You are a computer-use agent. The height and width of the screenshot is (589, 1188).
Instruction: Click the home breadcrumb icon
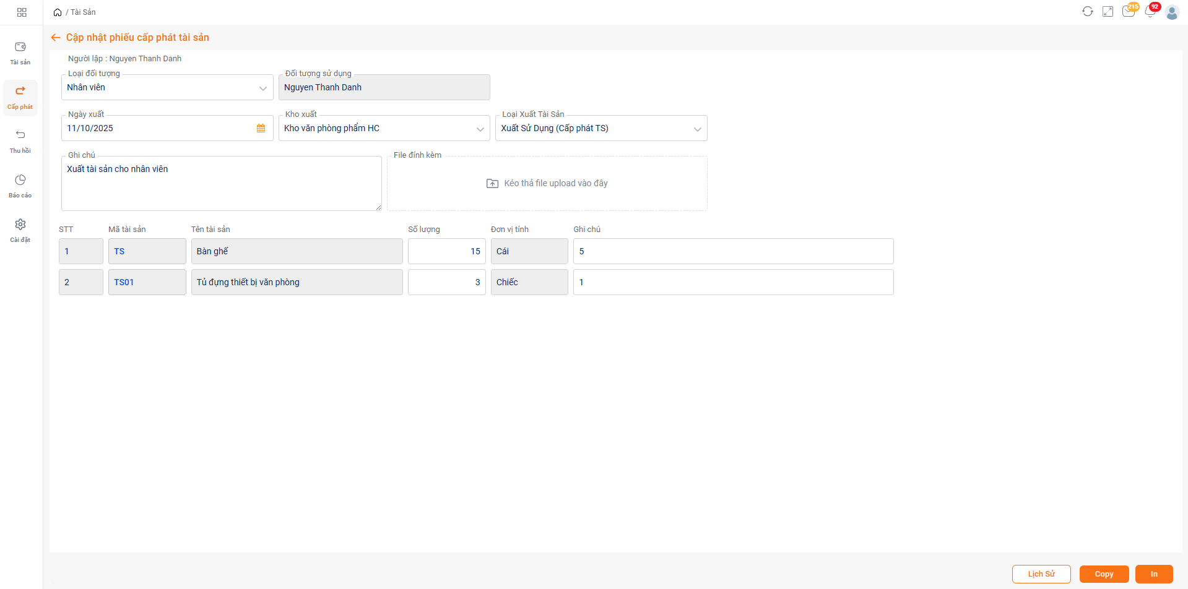[58, 12]
